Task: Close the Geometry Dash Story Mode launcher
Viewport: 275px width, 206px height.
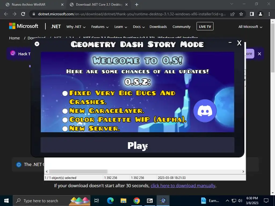Action: [239, 43]
